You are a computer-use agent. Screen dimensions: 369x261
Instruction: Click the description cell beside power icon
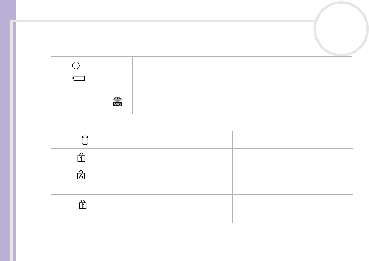(242, 66)
